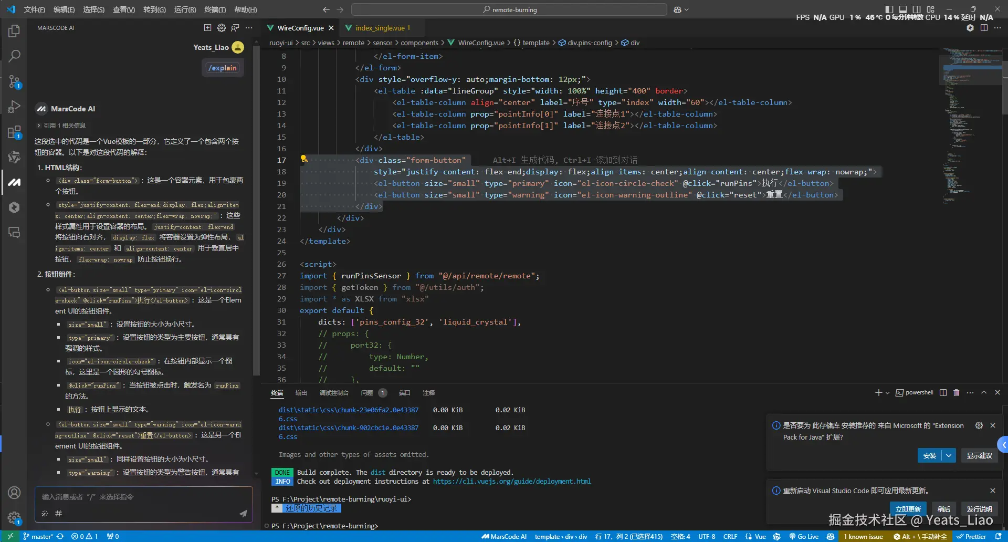Toggle the primary side bar layout button

(889, 9)
